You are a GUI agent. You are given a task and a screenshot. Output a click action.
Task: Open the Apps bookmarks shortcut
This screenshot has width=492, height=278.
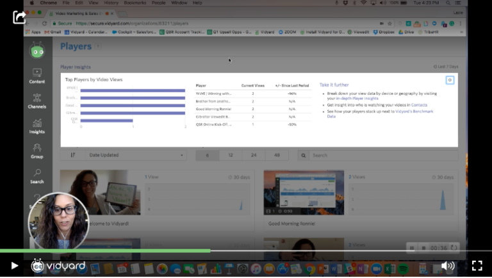[33, 32]
